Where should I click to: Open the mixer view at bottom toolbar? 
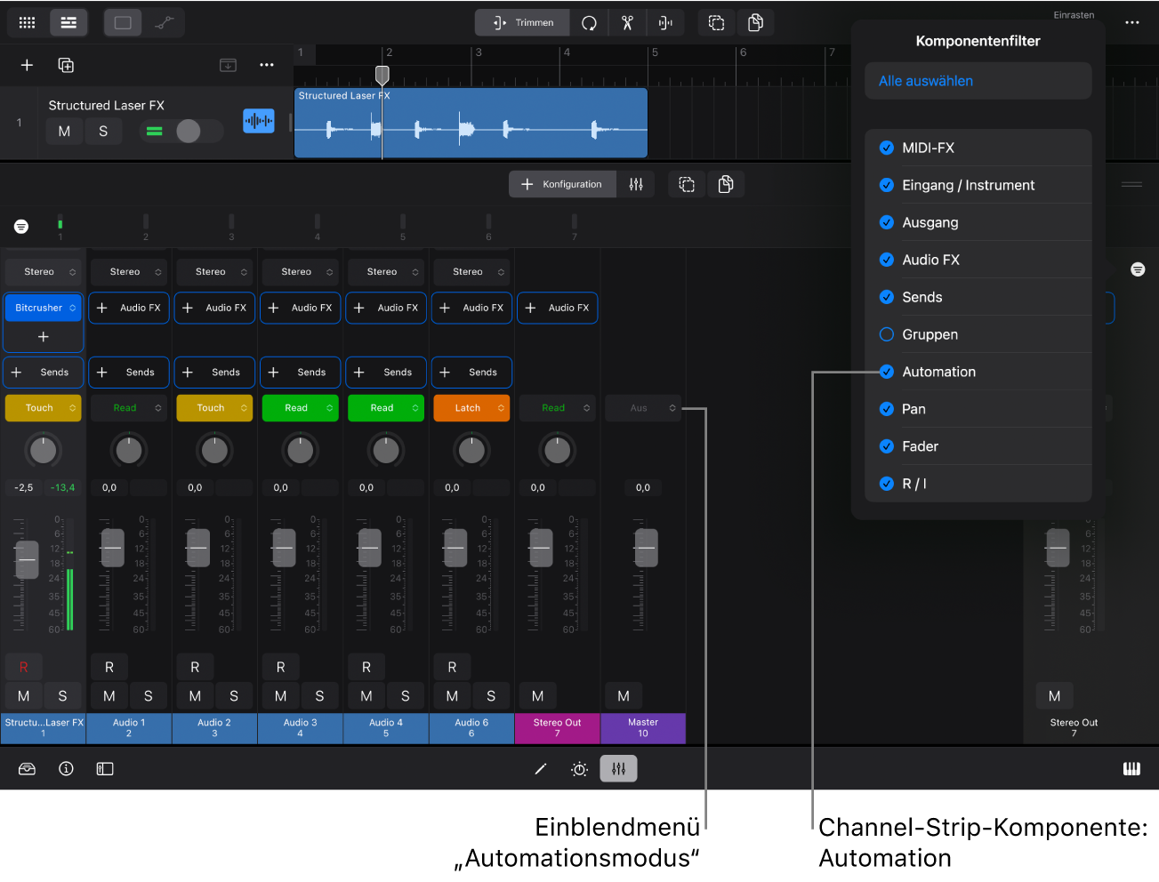618,769
